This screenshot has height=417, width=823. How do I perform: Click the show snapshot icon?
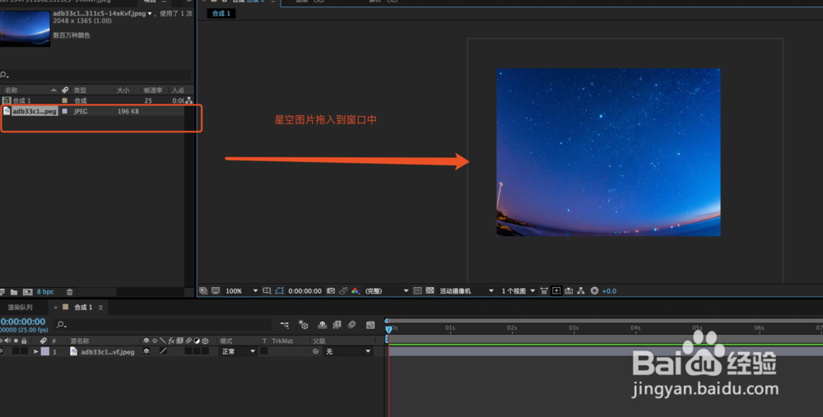343,290
